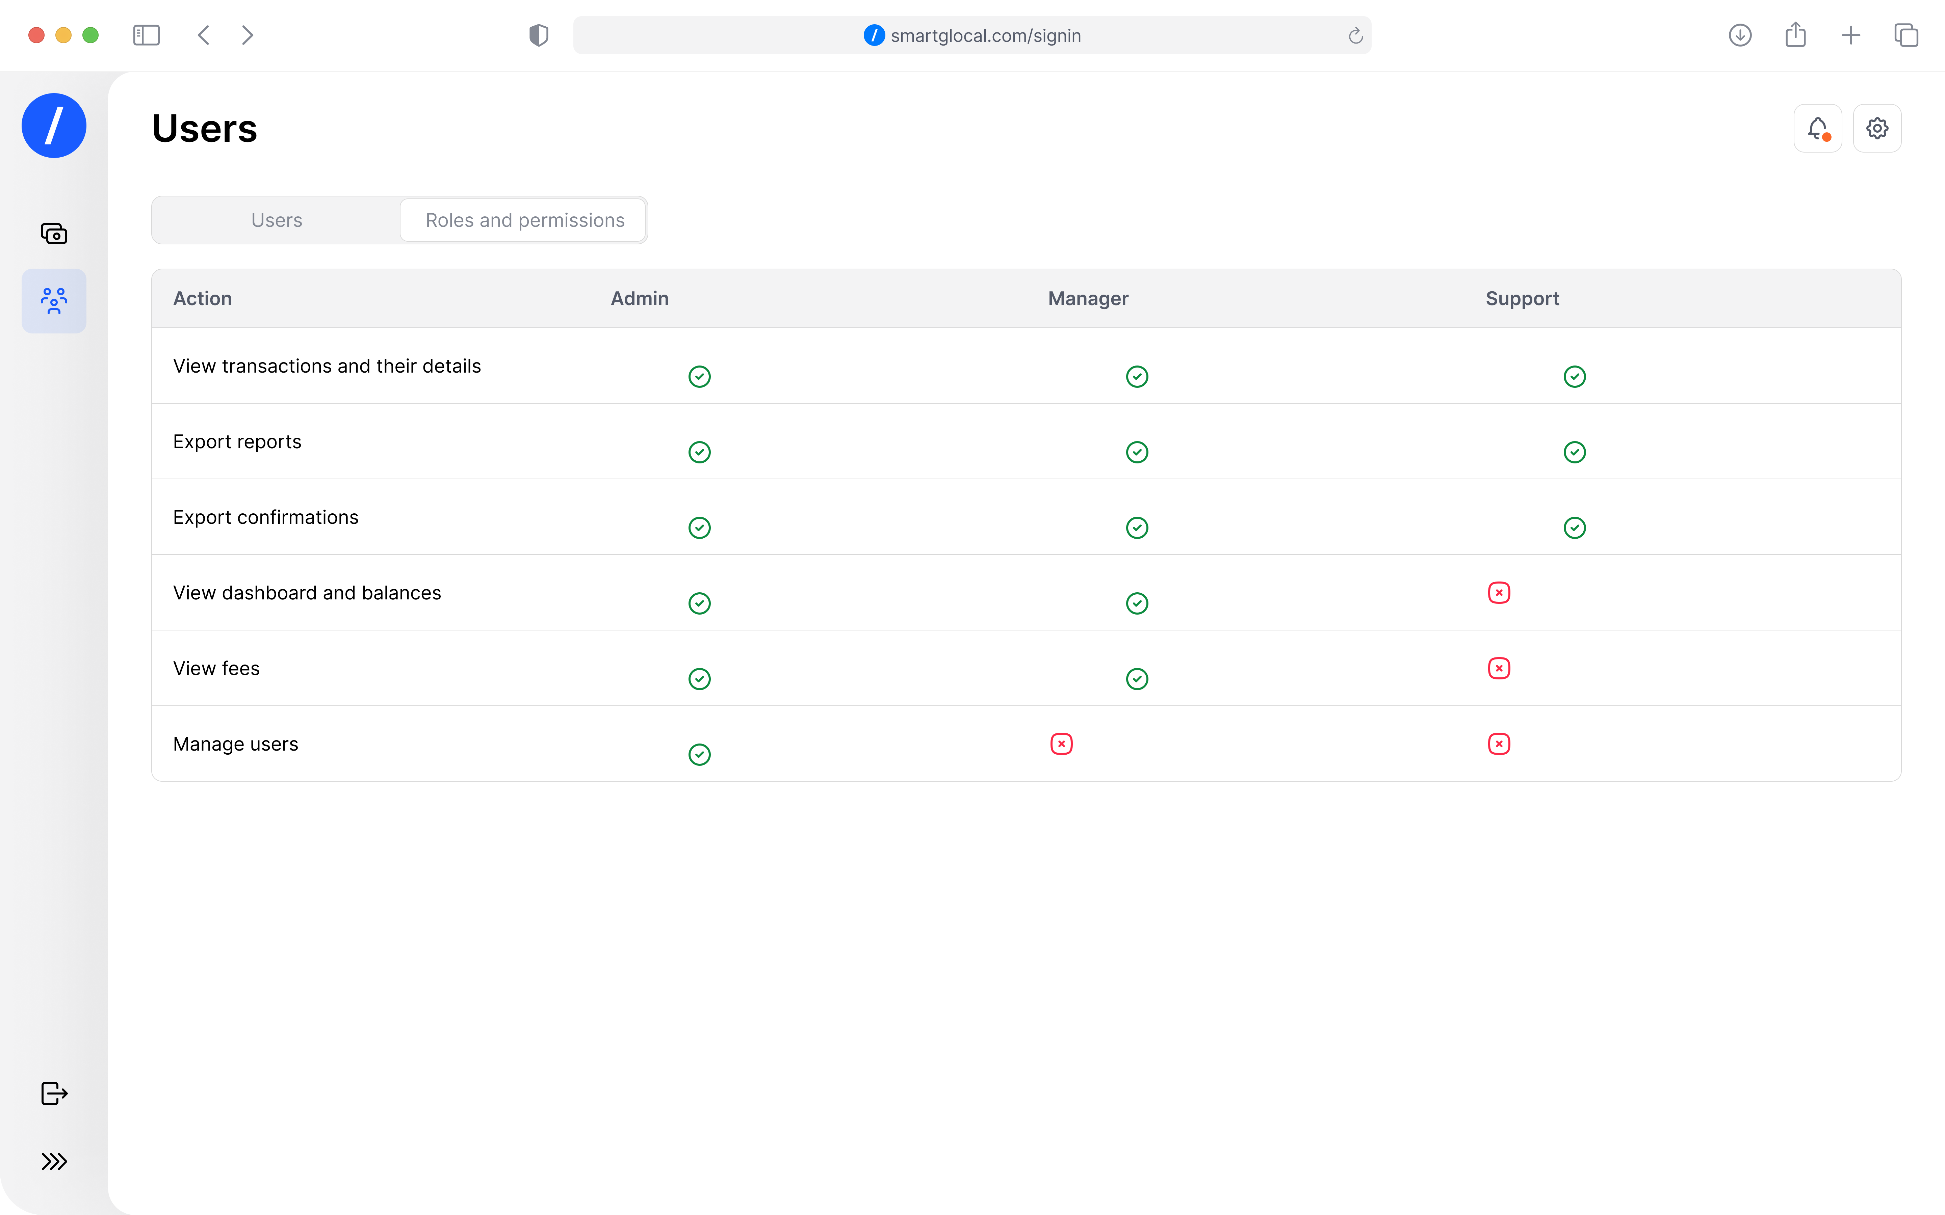Click Support check for View transactions
This screenshot has height=1215, width=1945.
click(x=1575, y=377)
